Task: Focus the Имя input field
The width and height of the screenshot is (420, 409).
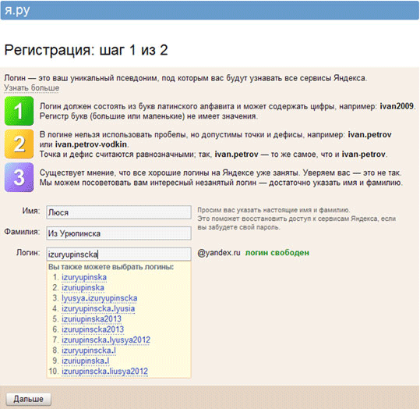Action: click(x=118, y=212)
